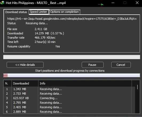Viewport: 142px width, 117px height.
Task: Click the connections progress bar
Action: click(x=72, y=75)
